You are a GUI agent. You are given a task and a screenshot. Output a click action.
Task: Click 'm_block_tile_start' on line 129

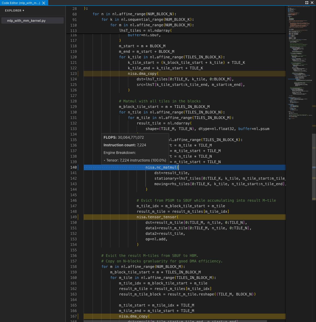pyautogui.click(x=139, y=107)
